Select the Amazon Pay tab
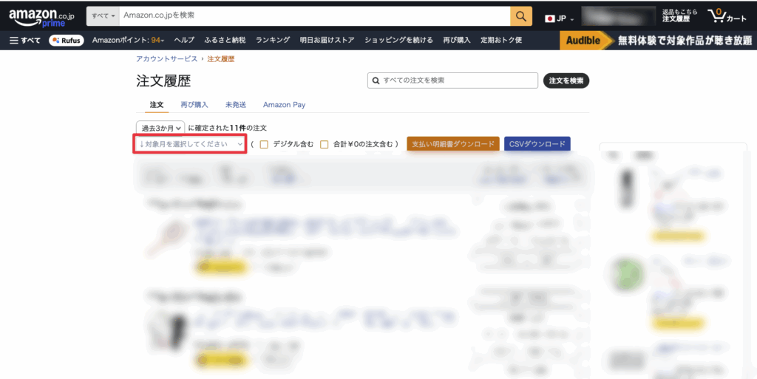The height and width of the screenshot is (379, 757). 284,105
